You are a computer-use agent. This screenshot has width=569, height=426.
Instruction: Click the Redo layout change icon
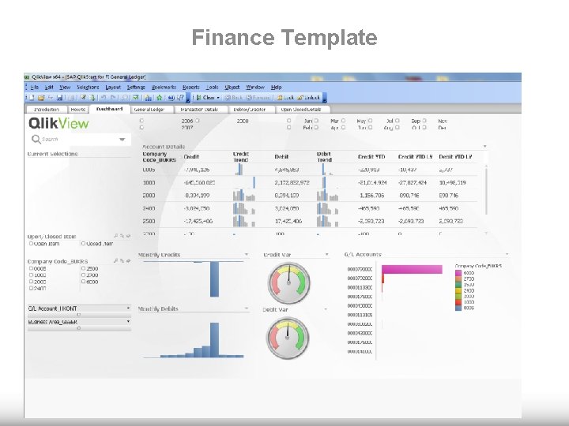[113, 98]
